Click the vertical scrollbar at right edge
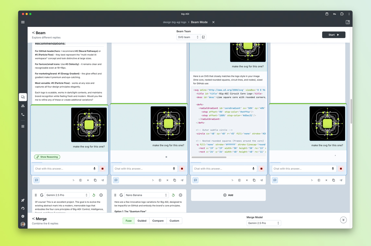The height and width of the screenshot is (246, 371). pyautogui.click(x=351, y=111)
